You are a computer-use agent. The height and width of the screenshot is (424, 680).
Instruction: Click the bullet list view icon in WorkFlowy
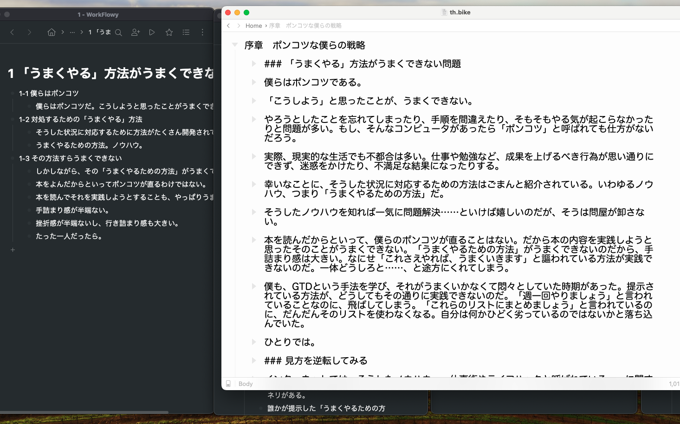186,32
